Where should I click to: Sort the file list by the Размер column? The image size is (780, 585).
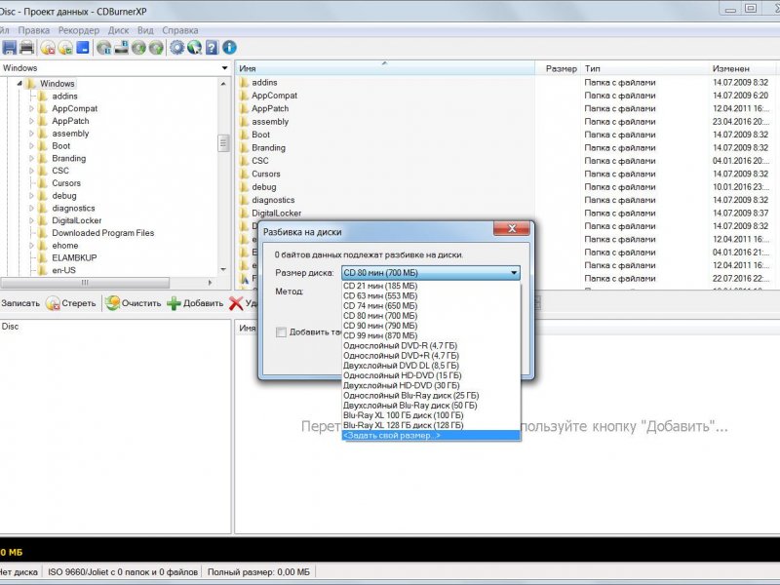(x=557, y=68)
